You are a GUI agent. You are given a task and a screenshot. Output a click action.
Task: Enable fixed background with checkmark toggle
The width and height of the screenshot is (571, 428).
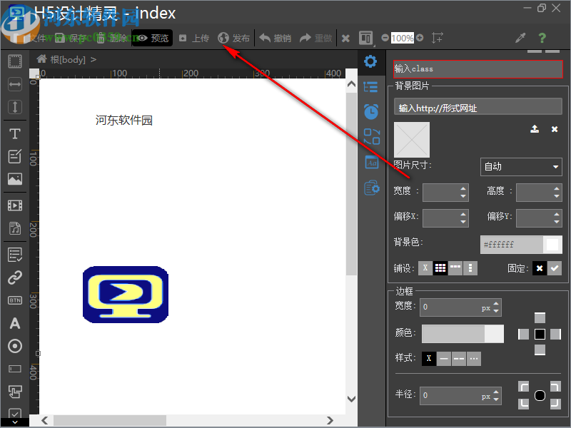click(x=555, y=268)
